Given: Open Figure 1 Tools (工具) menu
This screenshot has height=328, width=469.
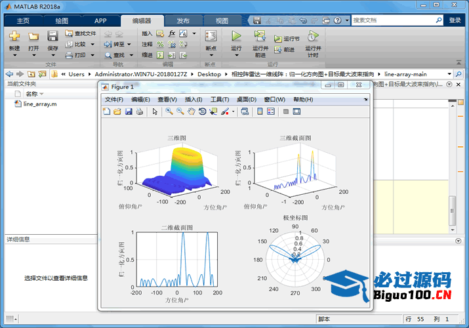Looking at the screenshot, I should coord(220,100).
